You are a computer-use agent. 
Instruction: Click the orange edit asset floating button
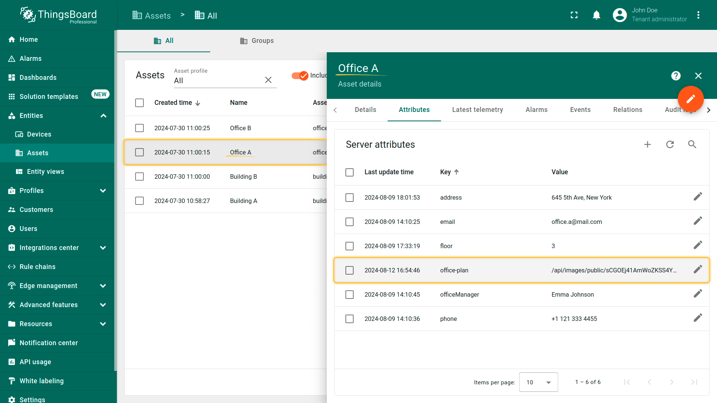690,99
